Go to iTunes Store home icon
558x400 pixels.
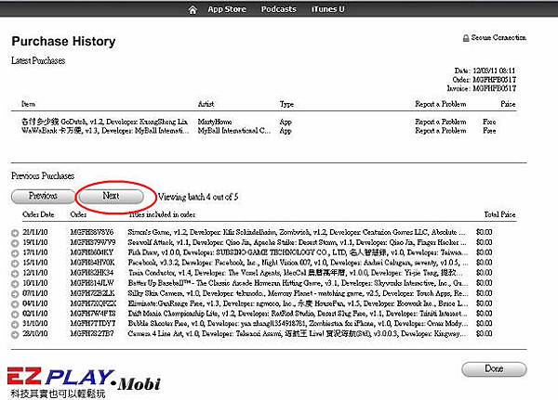[193, 9]
